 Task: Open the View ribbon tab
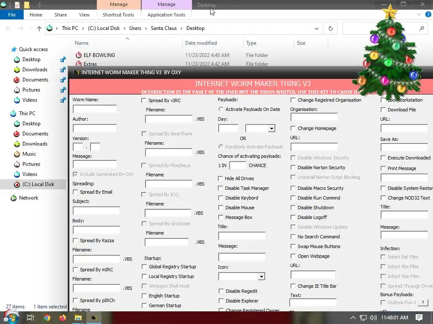point(84,15)
